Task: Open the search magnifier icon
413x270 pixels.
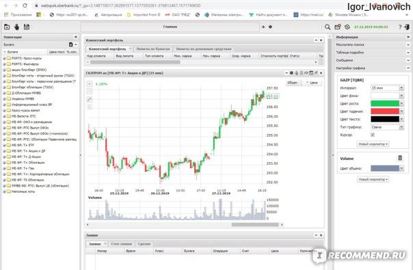Action: tap(328, 27)
